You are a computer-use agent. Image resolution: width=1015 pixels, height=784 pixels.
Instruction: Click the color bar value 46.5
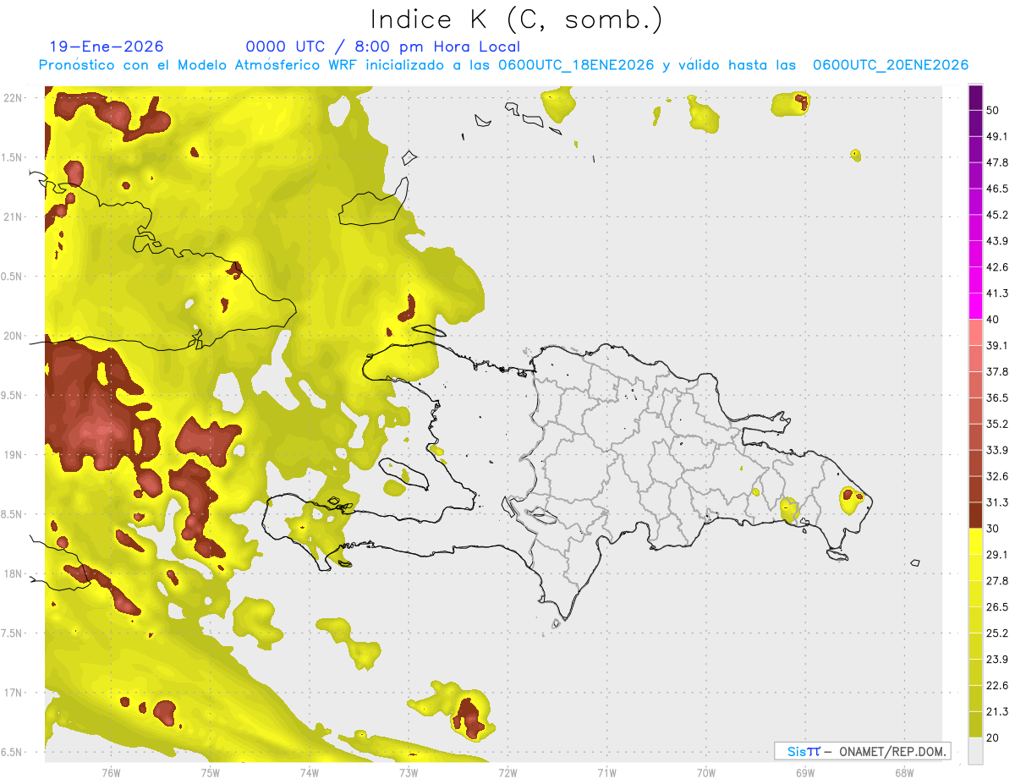(x=997, y=189)
